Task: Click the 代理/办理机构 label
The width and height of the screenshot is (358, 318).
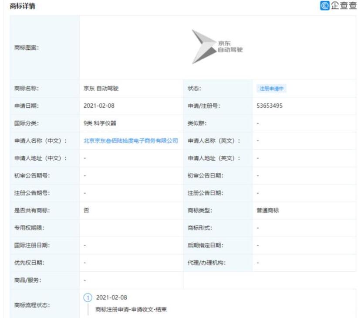Action: click(x=206, y=263)
